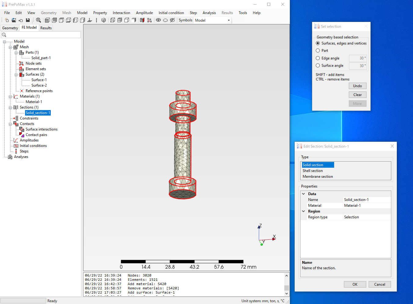Collapse the Data properties group
The image size is (413, 304).
304,194
